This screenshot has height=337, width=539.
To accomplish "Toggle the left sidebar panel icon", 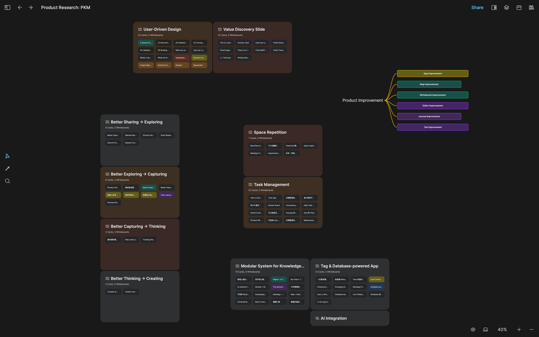I will point(8,8).
